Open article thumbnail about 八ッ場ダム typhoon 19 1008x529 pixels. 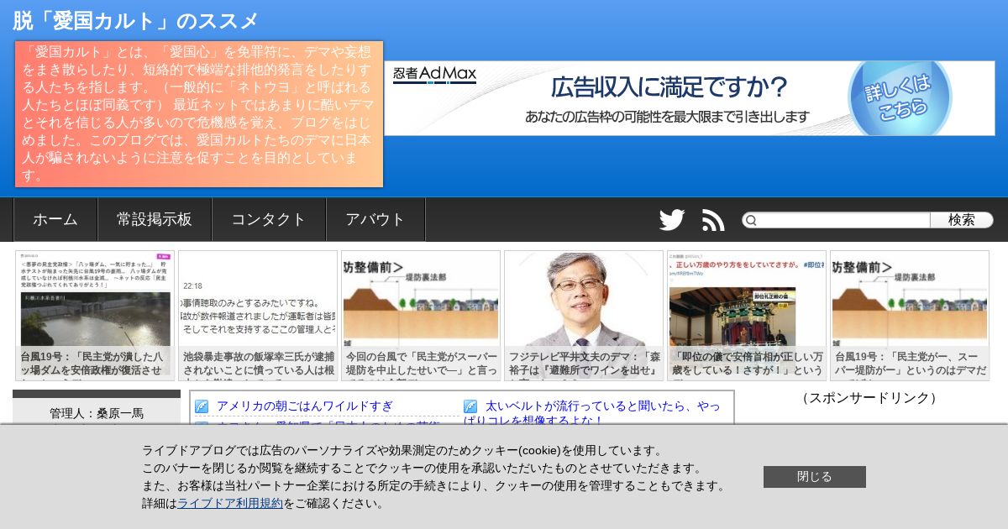[x=95, y=315]
